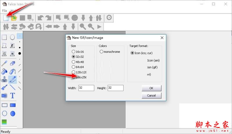The width and height of the screenshot is (232, 134).
Task: Select the monochrome colors option
Action: pos(110,52)
